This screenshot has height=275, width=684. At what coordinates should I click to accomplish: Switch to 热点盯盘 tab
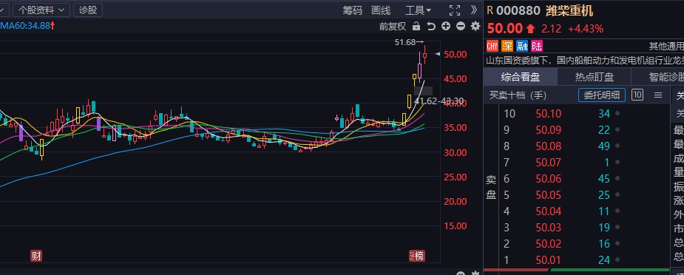click(594, 77)
